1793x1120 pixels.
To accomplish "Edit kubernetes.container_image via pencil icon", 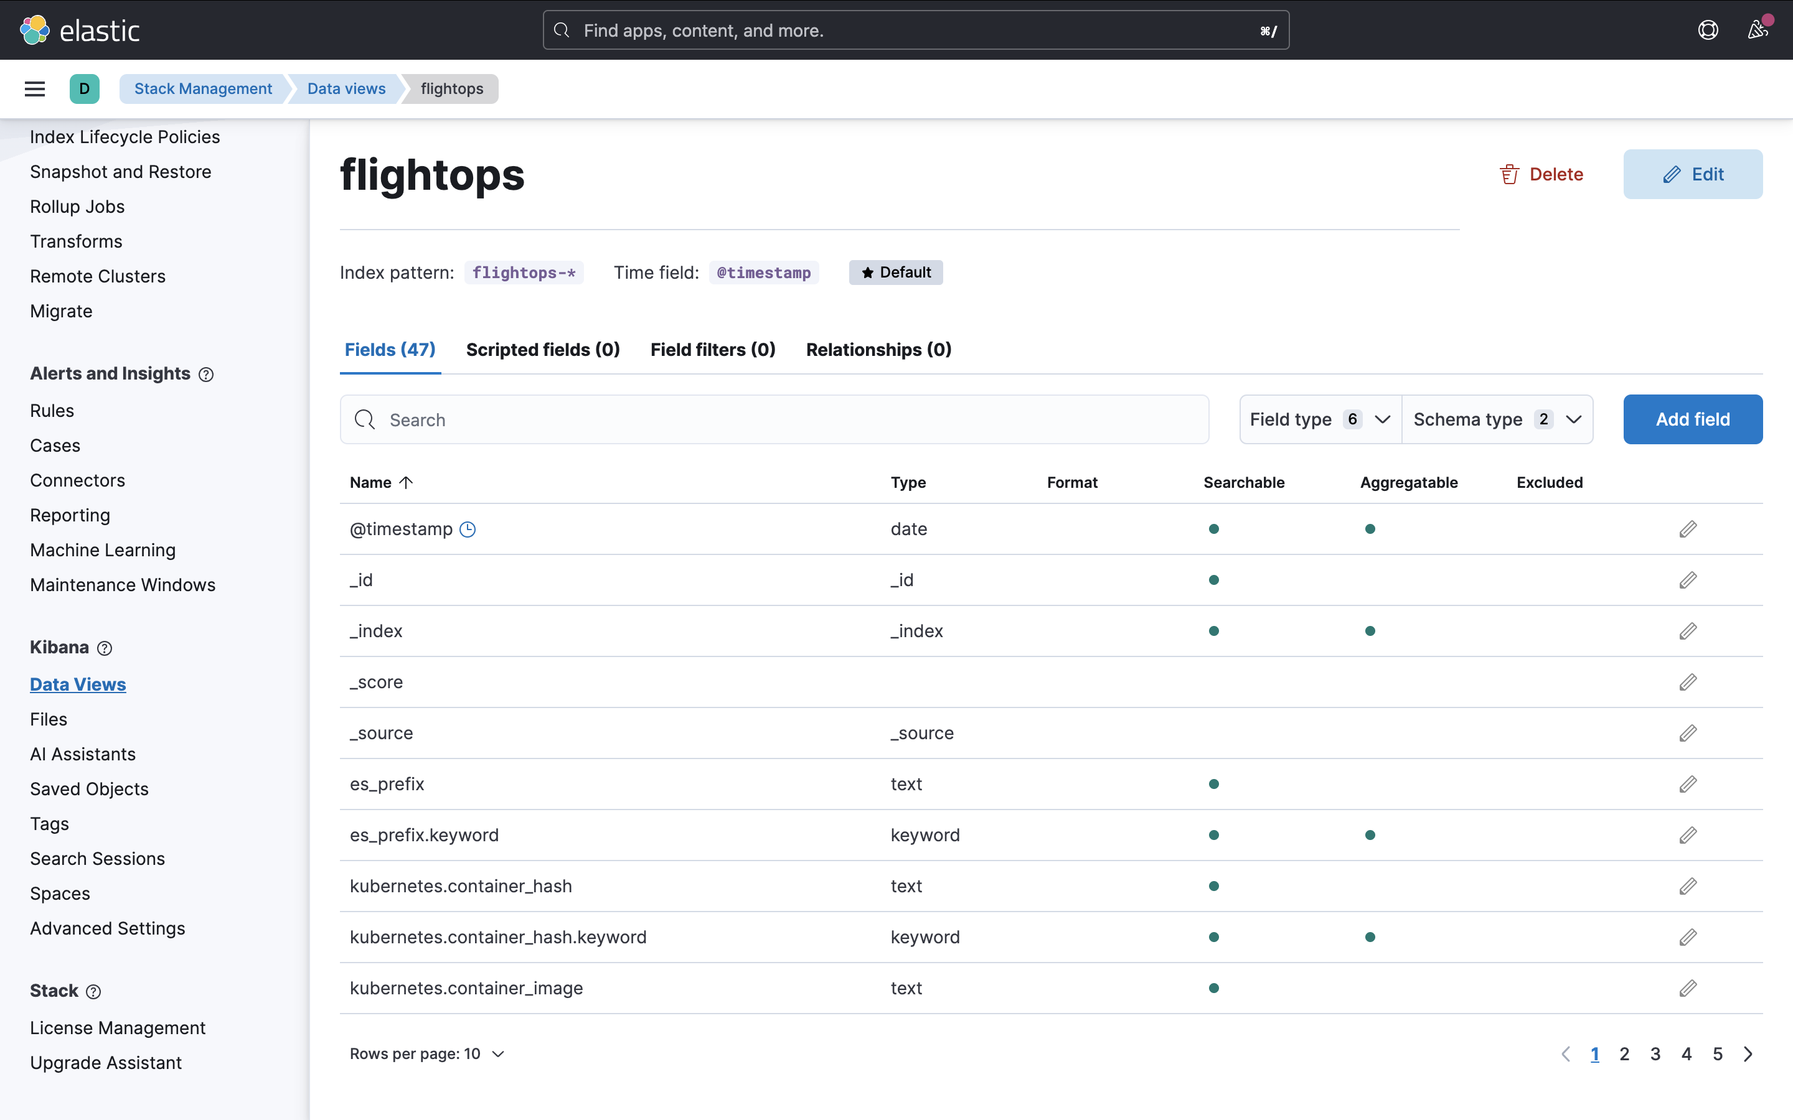I will click(x=1688, y=987).
